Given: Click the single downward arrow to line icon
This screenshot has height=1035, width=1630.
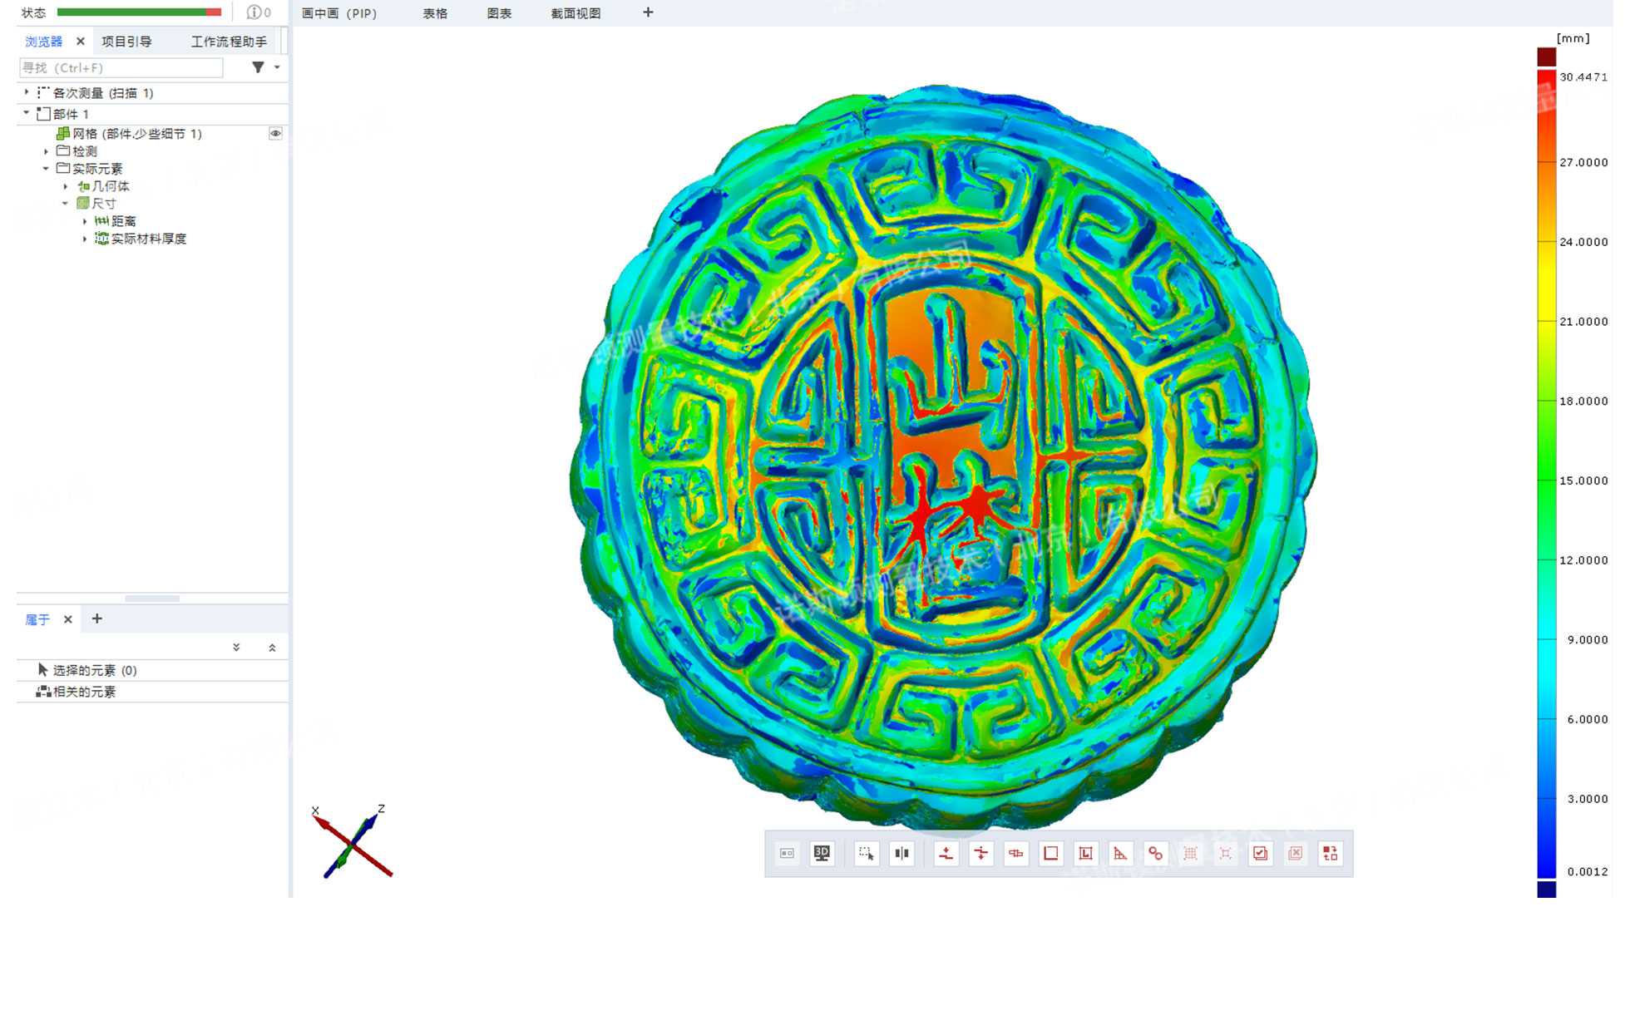Looking at the screenshot, I should point(946,853).
